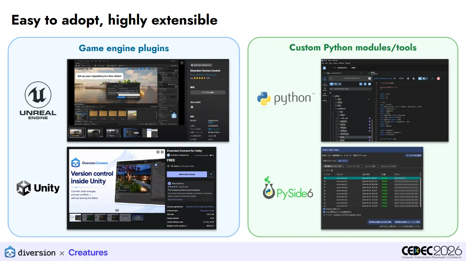This screenshot has width=466, height=261.
Task: Click the CEDEC 2026 logo in footer
Action: point(432,252)
